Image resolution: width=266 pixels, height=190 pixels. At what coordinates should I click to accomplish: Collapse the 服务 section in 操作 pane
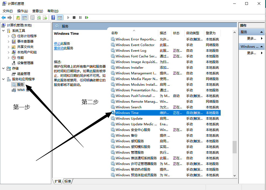click(261, 32)
